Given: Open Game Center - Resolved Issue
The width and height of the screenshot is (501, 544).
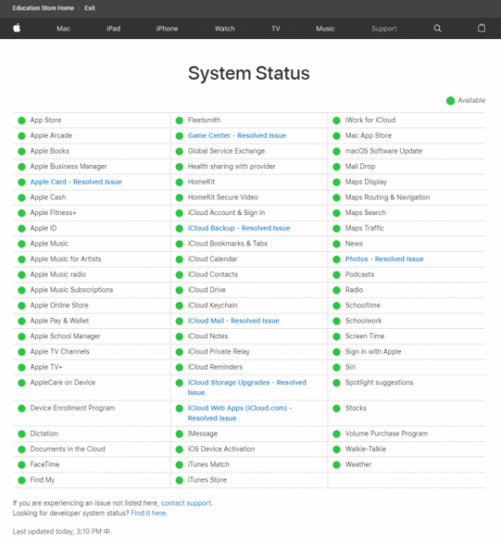Looking at the screenshot, I should pyautogui.click(x=237, y=135).
